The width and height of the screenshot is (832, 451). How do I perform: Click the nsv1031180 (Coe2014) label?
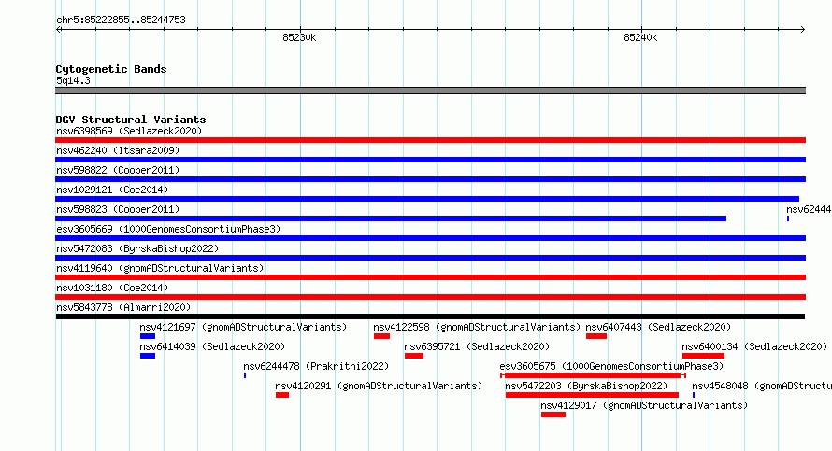pyautogui.click(x=112, y=288)
